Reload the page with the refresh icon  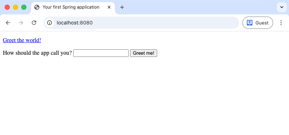34,23
